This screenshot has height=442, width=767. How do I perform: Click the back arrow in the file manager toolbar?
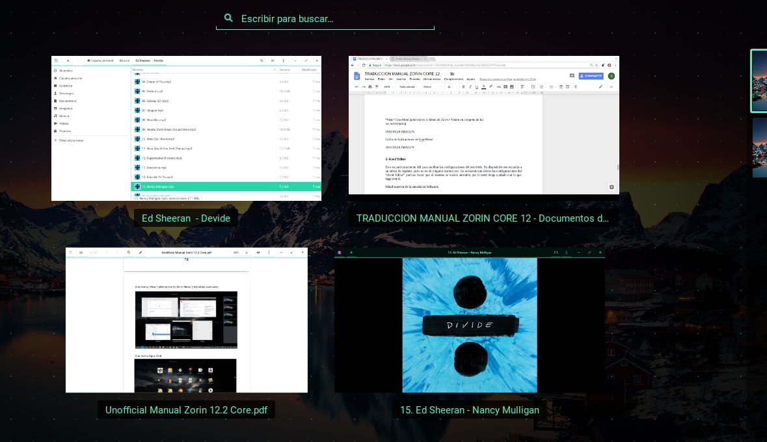pyautogui.click(x=68, y=60)
